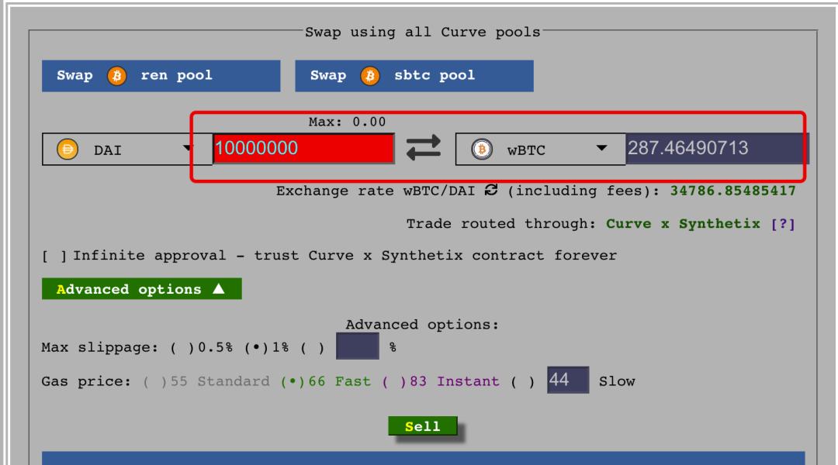The width and height of the screenshot is (838, 465).
Task: Toggle Infinite approval checkbox
Action: pyautogui.click(x=54, y=256)
